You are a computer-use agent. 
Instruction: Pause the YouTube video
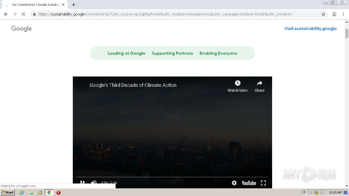click(x=82, y=183)
